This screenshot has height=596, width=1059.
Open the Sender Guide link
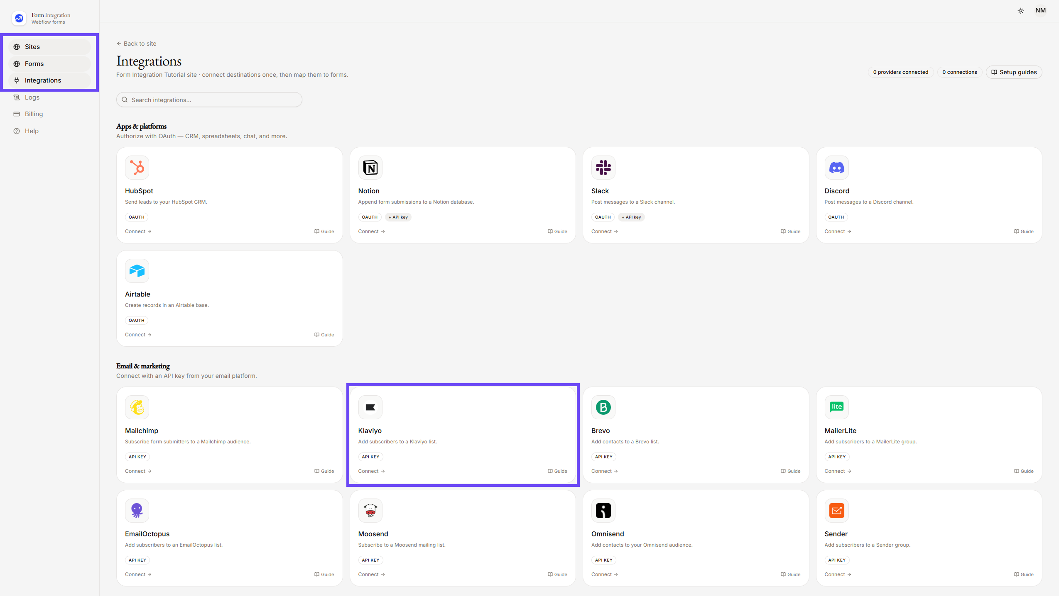(x=1024, y=574)
